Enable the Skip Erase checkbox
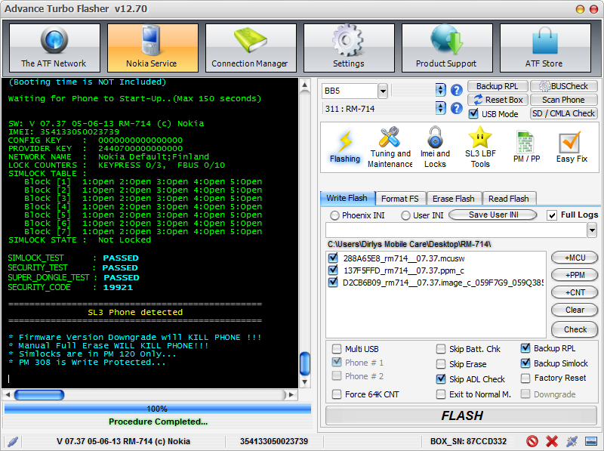 point(441,364)
